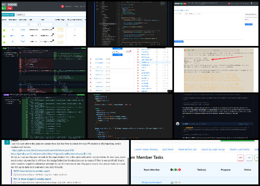The height and width of the screenshot is (186, 260).
Task: Open the Week Before Last tab
Action: [187, 150]
